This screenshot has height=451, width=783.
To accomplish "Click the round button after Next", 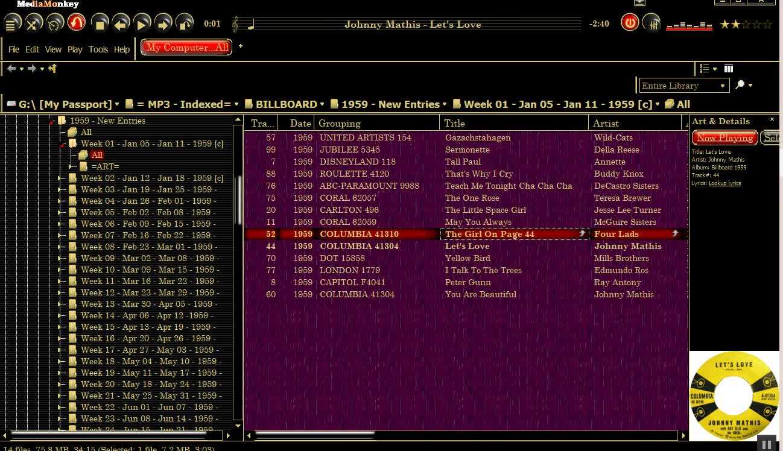I will pos(185,24).
